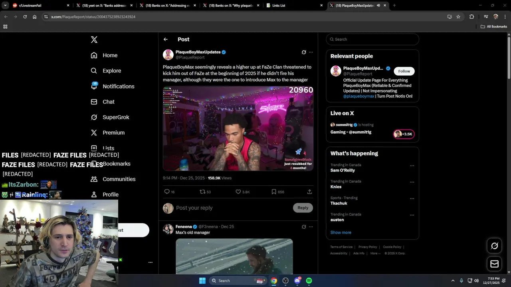
Task: Open more options for auston trend
Action: pos(412,215)
